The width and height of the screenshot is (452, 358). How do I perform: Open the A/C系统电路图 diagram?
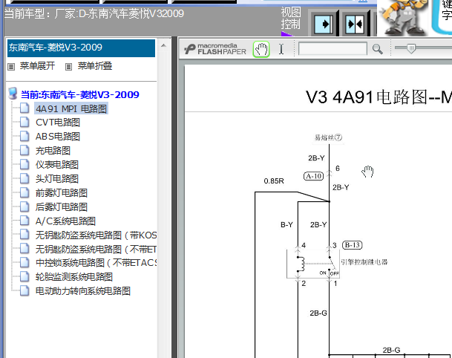pos(65,221)
